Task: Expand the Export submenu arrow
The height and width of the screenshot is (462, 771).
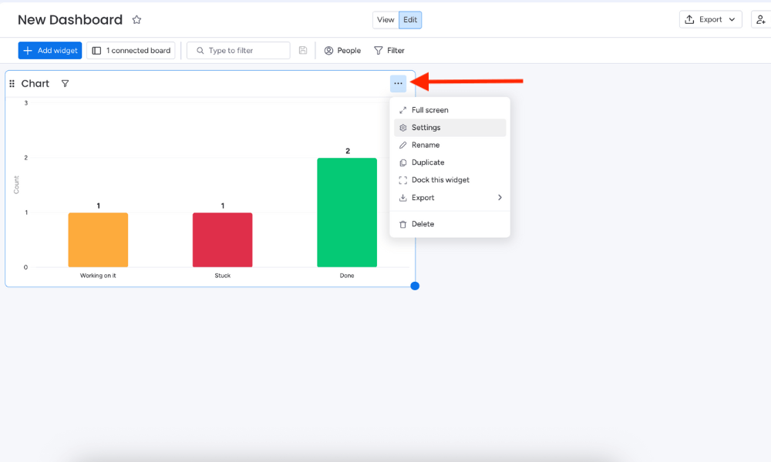Action: (500, 197)
